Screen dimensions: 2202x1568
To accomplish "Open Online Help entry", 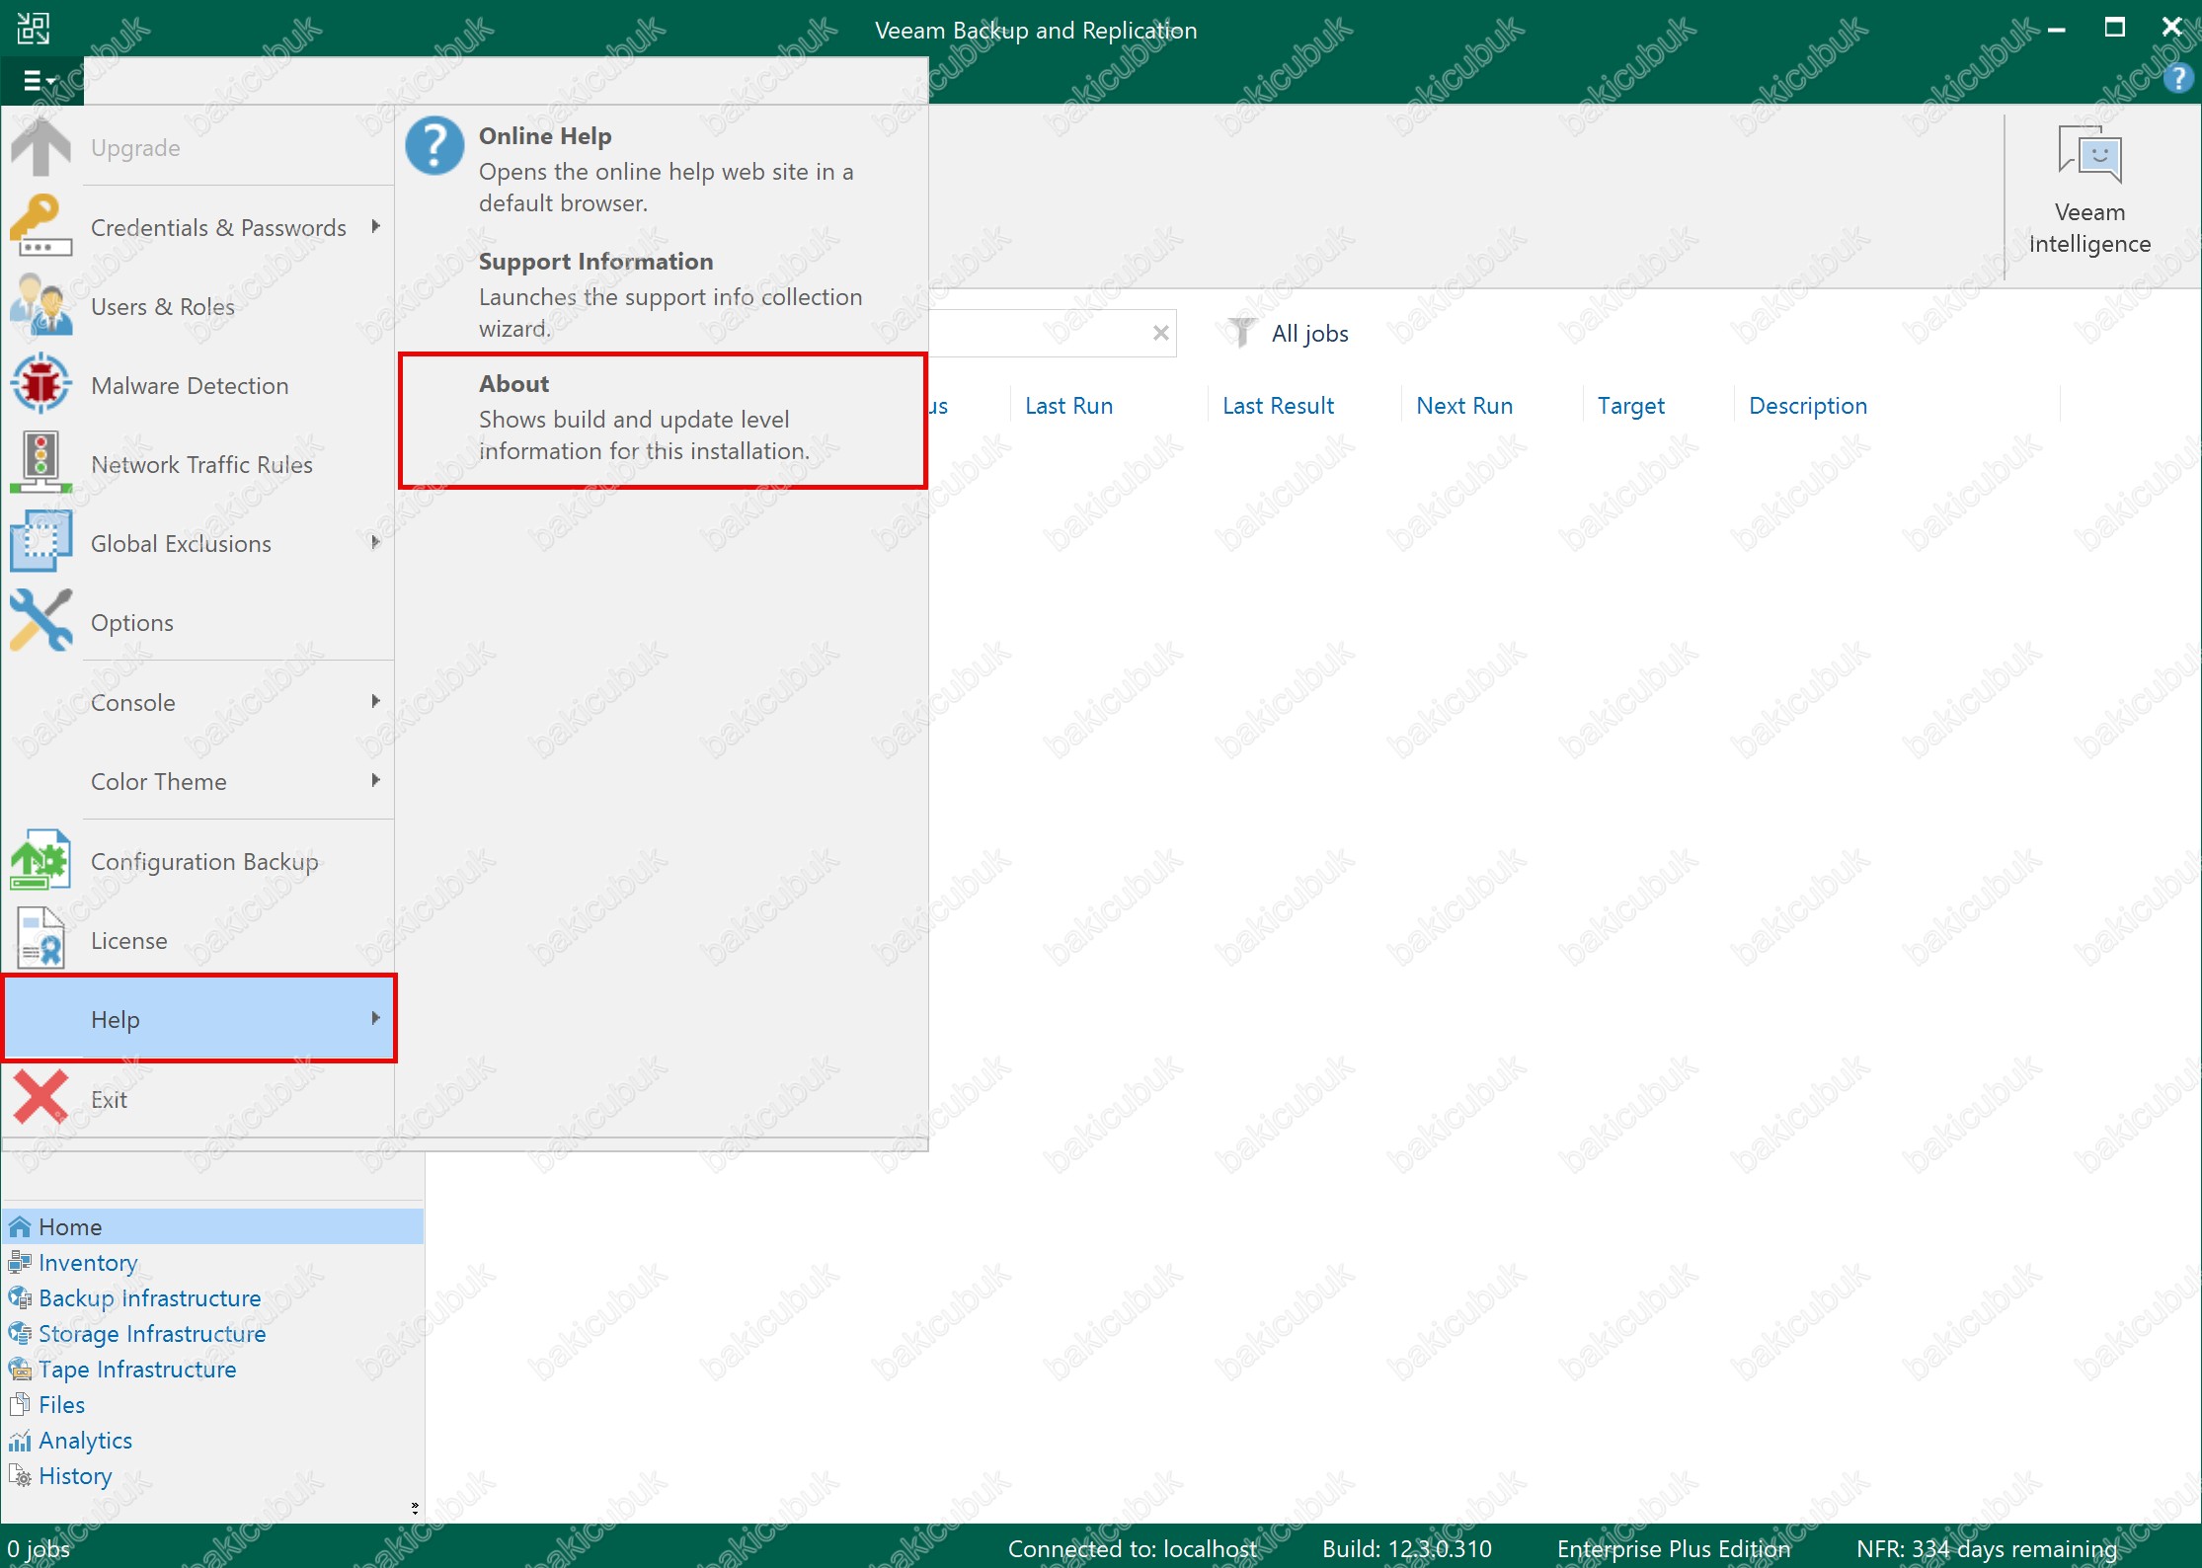I will (x=663, y=169).
